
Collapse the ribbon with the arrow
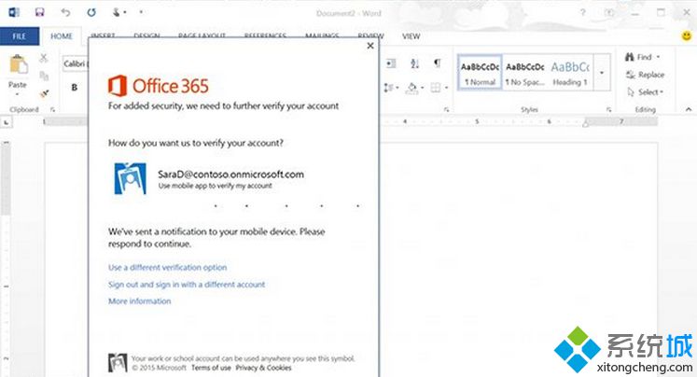click(689, 109)
